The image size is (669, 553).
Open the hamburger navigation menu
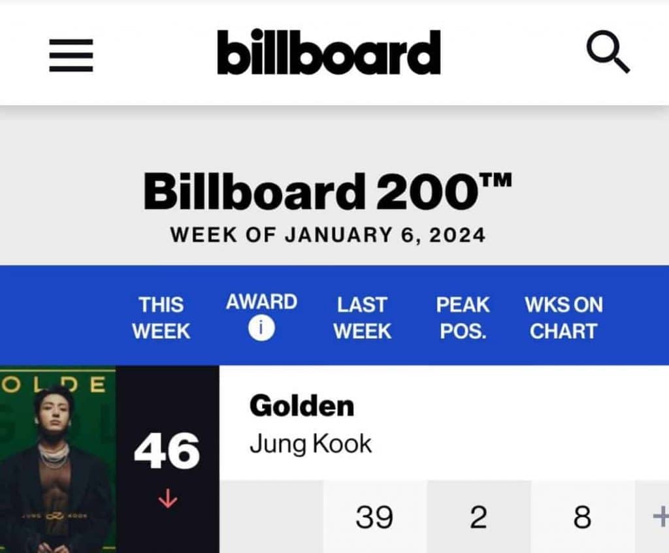[71, 55]
